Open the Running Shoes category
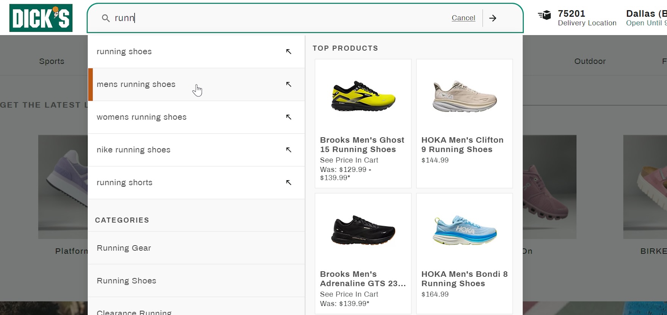The width and height of the screenshot is (667, 315). point(126,281)
